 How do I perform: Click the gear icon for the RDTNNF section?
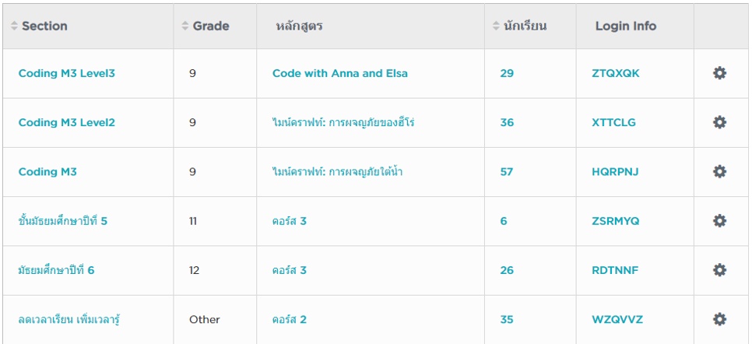(x=719, y=270)
